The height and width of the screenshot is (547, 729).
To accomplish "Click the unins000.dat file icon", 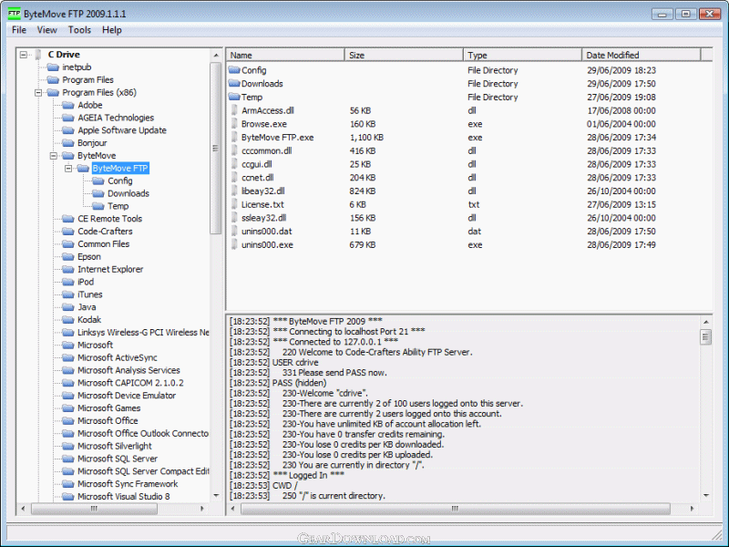I will click(x=234, y=232).
